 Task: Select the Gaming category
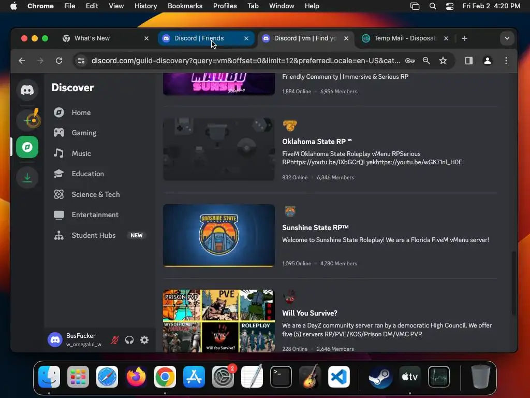(x=100, y=133)
